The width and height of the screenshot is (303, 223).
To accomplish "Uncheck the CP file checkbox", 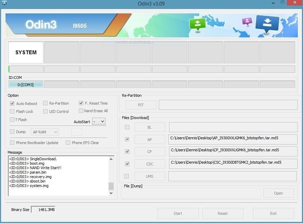I will 127,152.
